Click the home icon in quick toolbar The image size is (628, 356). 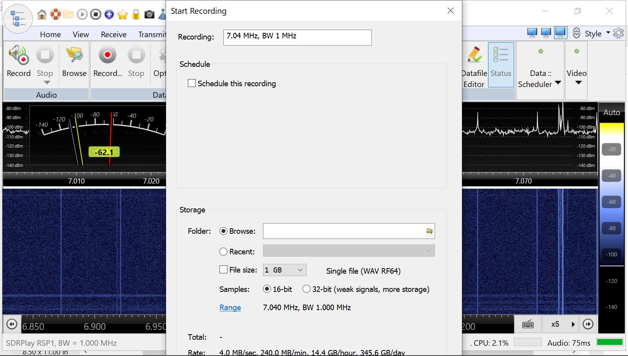(x=42, y=15)
